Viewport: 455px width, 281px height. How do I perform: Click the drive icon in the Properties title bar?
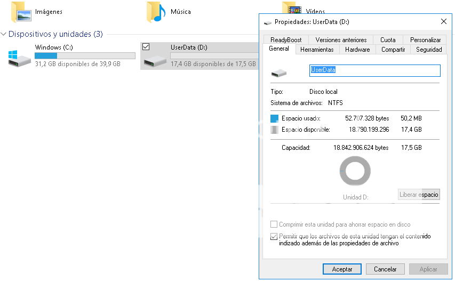tap(268, 22)
